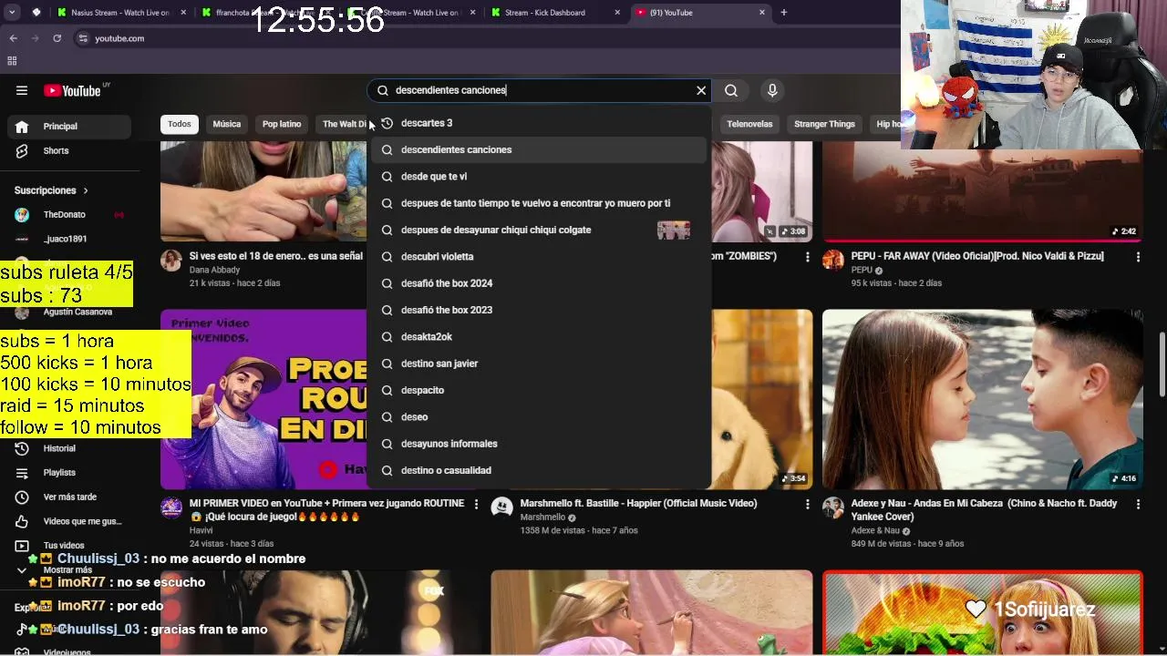Choose suggestion despues de desayunar chiqui chiqui colgate
1167x656 pixels.
(x=538, y=230)
